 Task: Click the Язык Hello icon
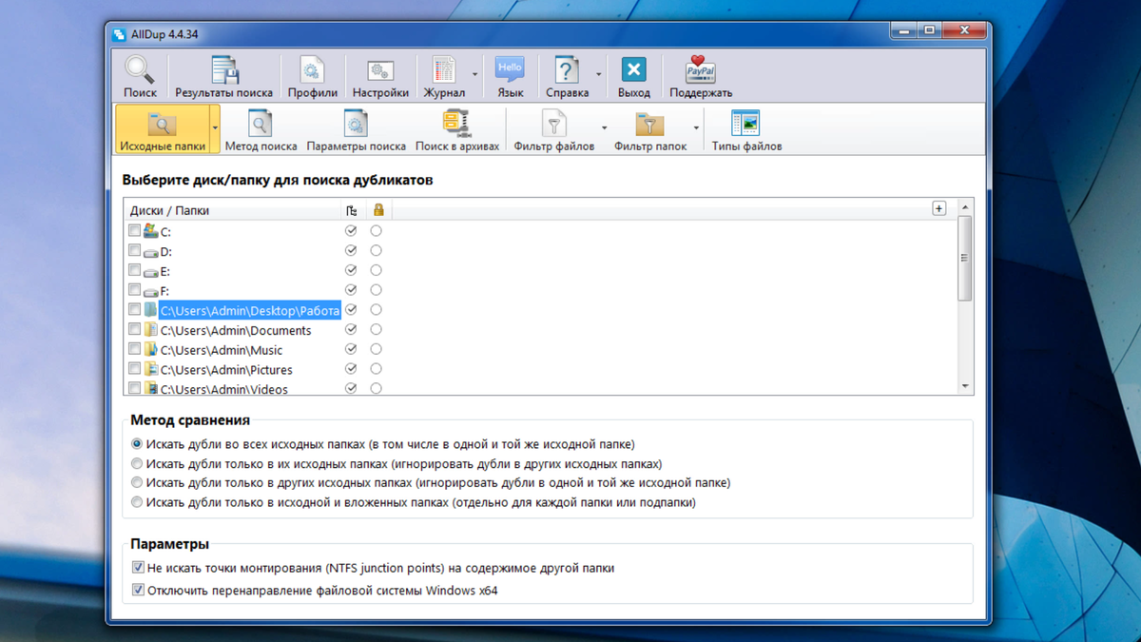pyautogui.click(x=510, y=70)
